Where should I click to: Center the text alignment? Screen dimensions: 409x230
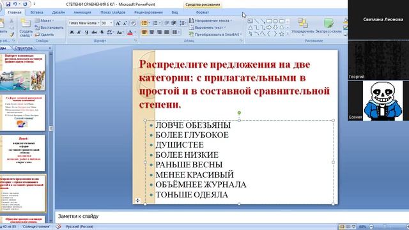click(x=152, y=32)
